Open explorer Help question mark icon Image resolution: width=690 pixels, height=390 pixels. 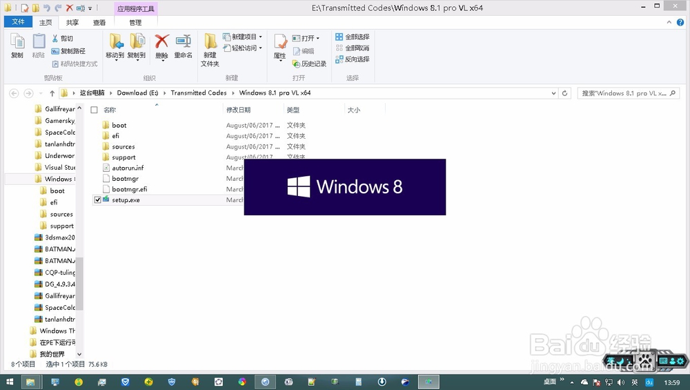coord(680,23)
